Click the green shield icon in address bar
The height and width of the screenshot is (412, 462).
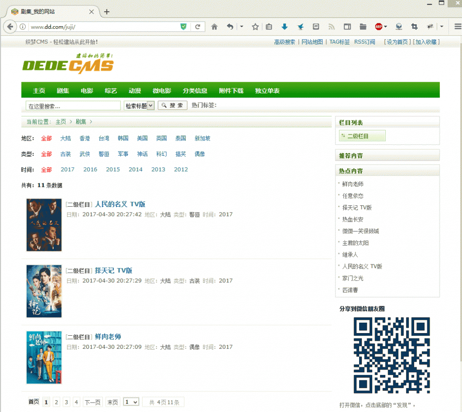(183, 27)
